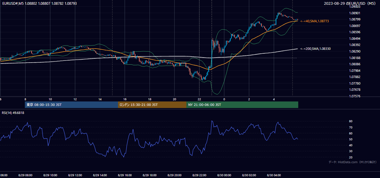Click the 8/29 10:00 date label
This screenshot has width=380, height=178.
pos(50,175)
